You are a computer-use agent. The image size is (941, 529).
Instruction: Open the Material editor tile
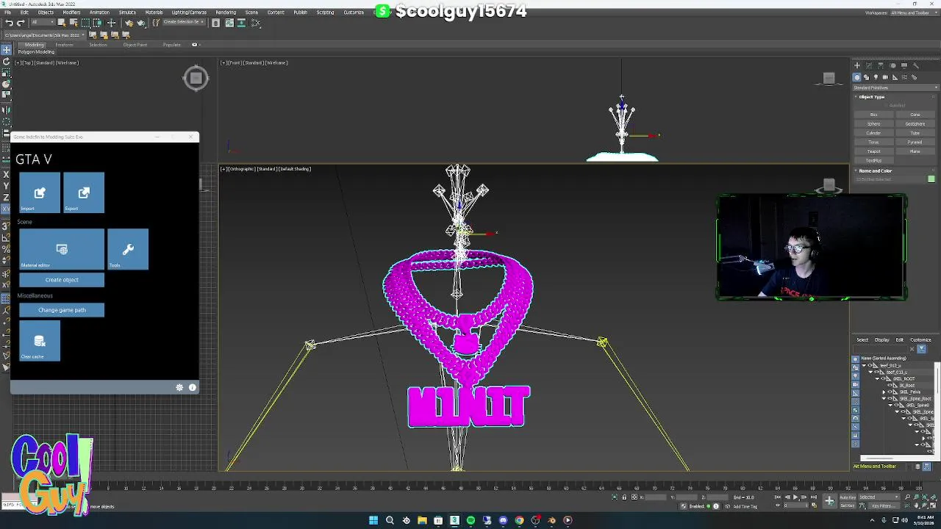62,249
